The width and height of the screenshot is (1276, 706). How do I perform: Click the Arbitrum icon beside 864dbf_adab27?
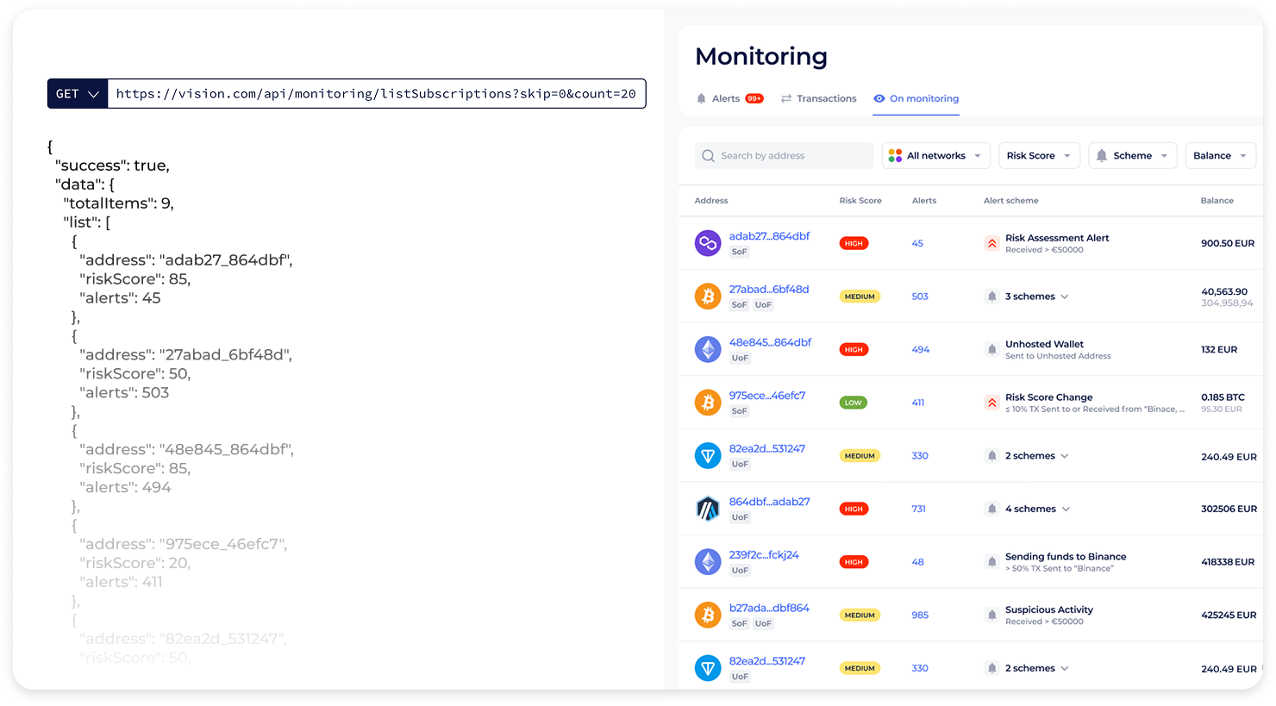(x=708, y=509)
